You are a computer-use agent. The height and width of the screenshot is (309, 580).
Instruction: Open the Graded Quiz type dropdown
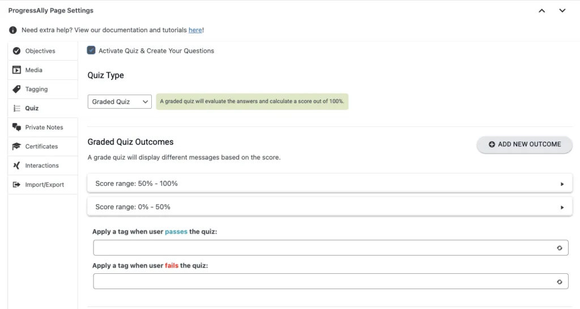[x=120, y=101]
